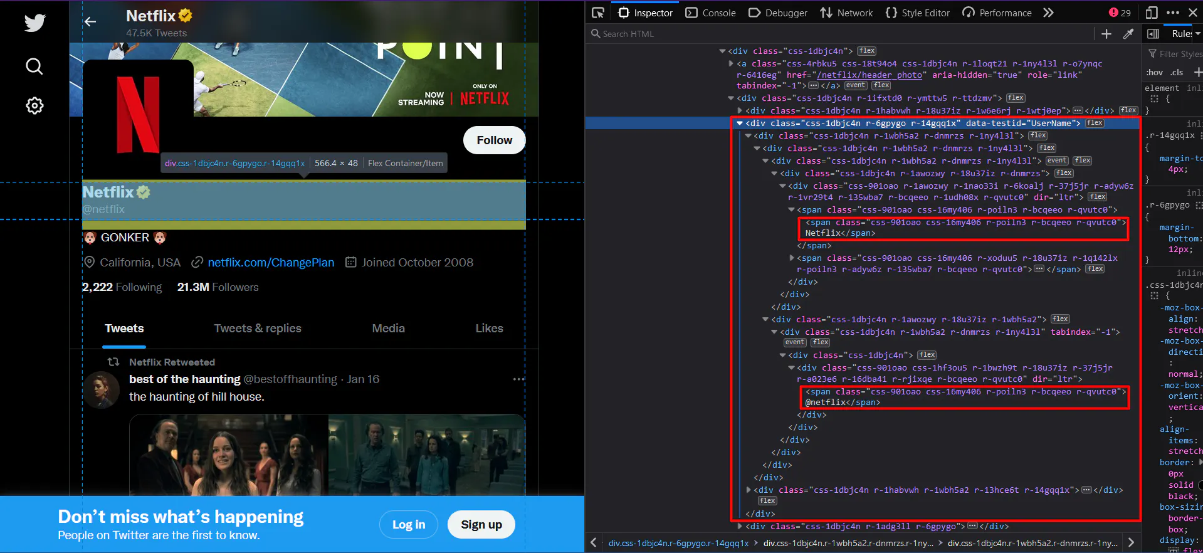The width and height of the screenshot is (1203, 553).
Task: Open the 21.3M Followers list
Action: click(218, 287)
